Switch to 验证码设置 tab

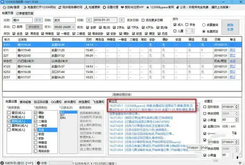click(x=41, y=102)
